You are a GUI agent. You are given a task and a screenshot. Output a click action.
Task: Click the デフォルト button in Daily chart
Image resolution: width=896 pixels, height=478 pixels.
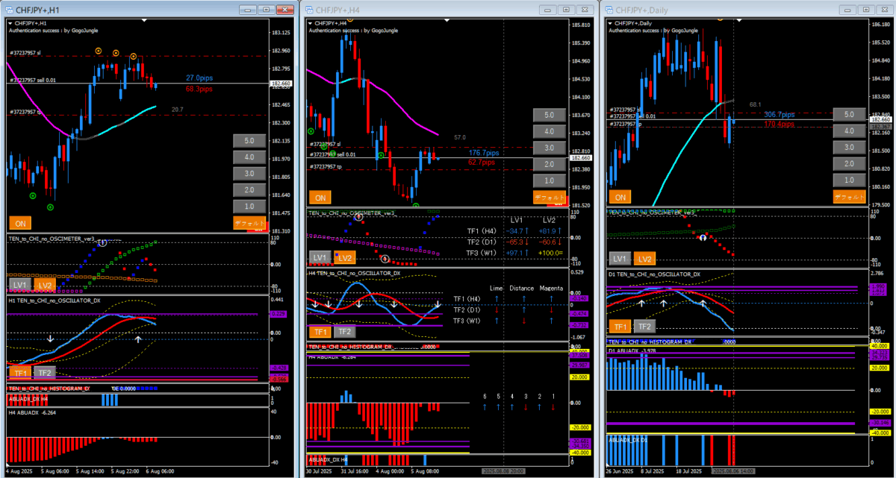850,197
